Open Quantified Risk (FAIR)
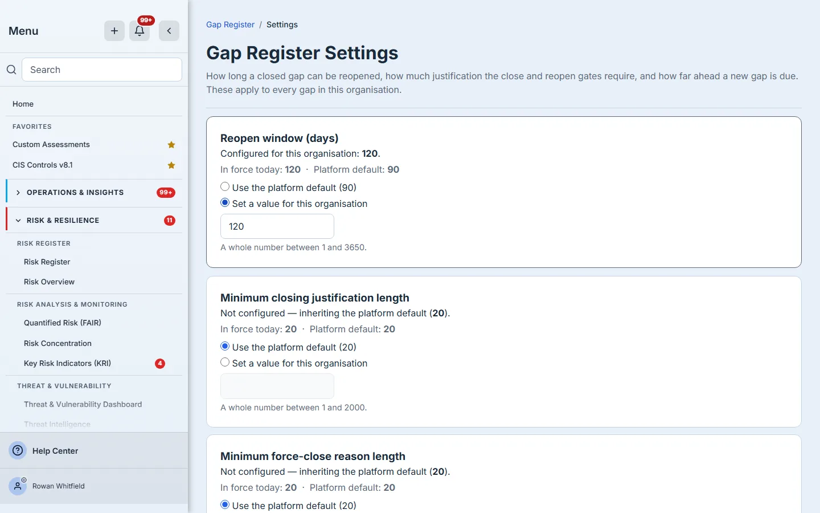The width and height of the screenshot is (820, 513). click(63, 323)
